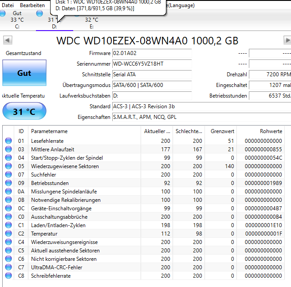This screenshot has width=291, height=287.
Task: Click the Schnittstelle field Serial ATA
Action: click(x=152, y=75)
